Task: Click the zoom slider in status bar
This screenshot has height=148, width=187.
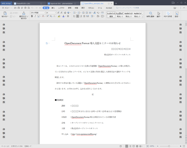Action: pos(169,146)
